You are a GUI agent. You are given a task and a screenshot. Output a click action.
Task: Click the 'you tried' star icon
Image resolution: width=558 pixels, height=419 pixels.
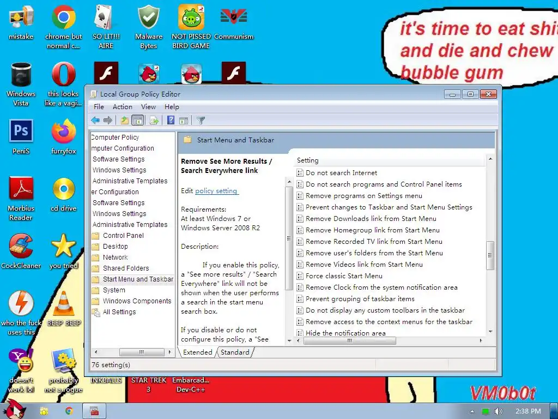tap(63, 251)
